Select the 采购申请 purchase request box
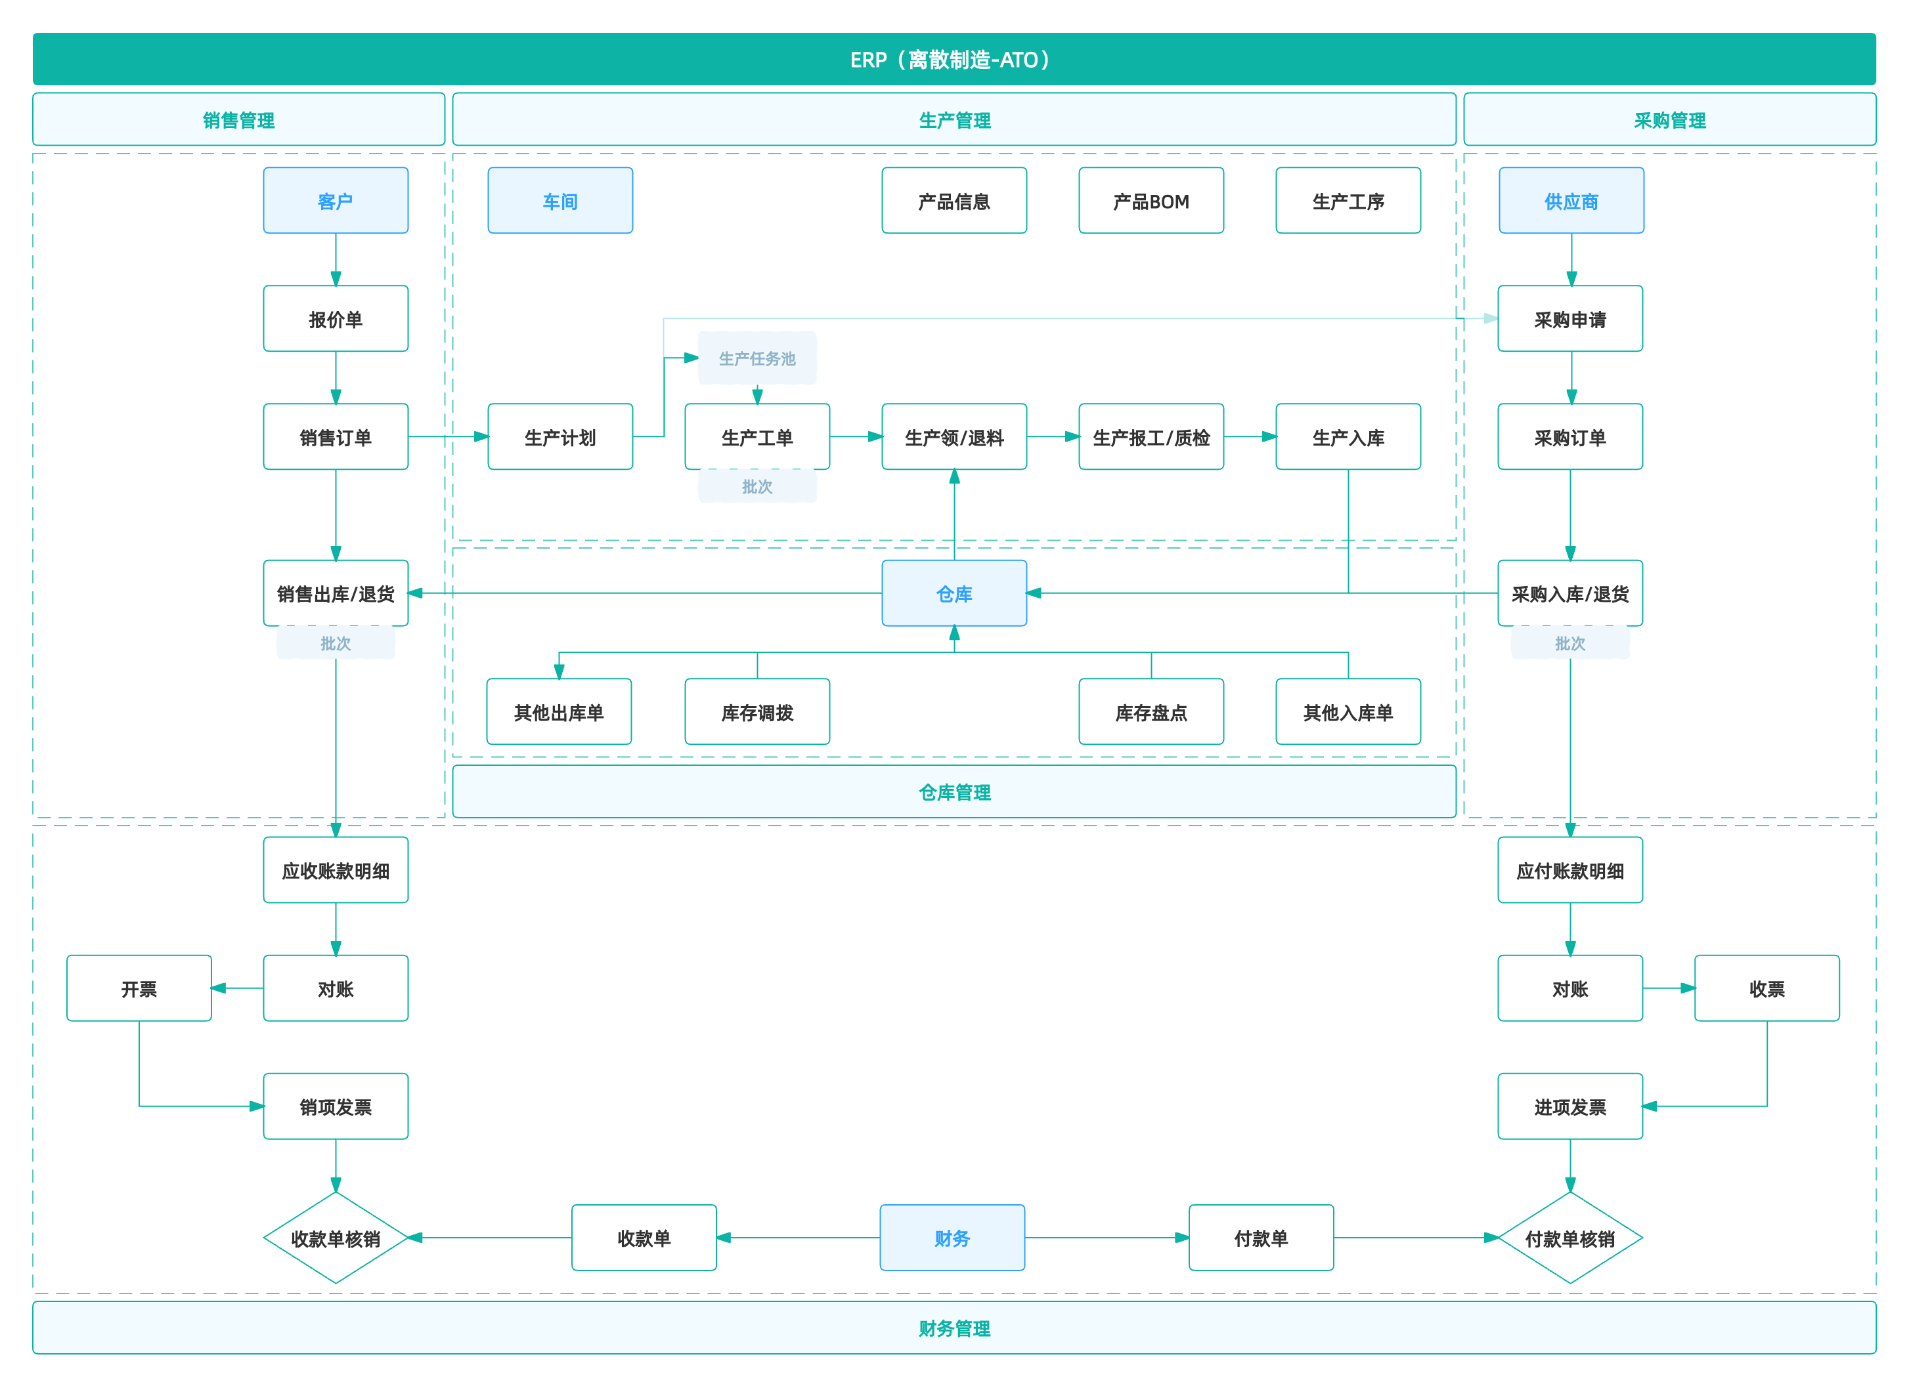The image size is (1909, 1386). 1569,319
